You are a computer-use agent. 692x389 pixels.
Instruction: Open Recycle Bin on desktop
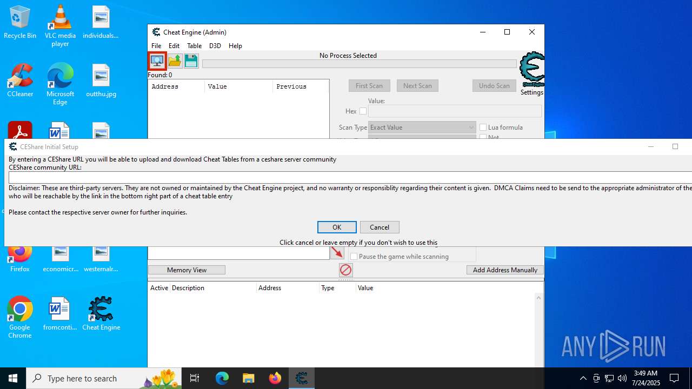click(20, 22)
